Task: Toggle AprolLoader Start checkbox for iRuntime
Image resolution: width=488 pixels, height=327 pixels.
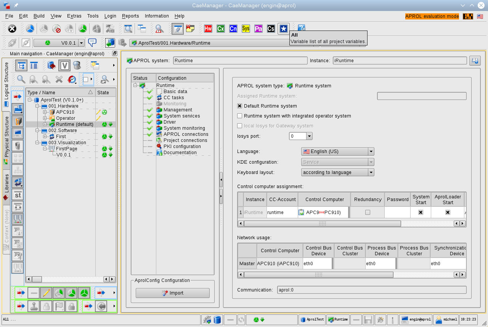Action: 448,212
